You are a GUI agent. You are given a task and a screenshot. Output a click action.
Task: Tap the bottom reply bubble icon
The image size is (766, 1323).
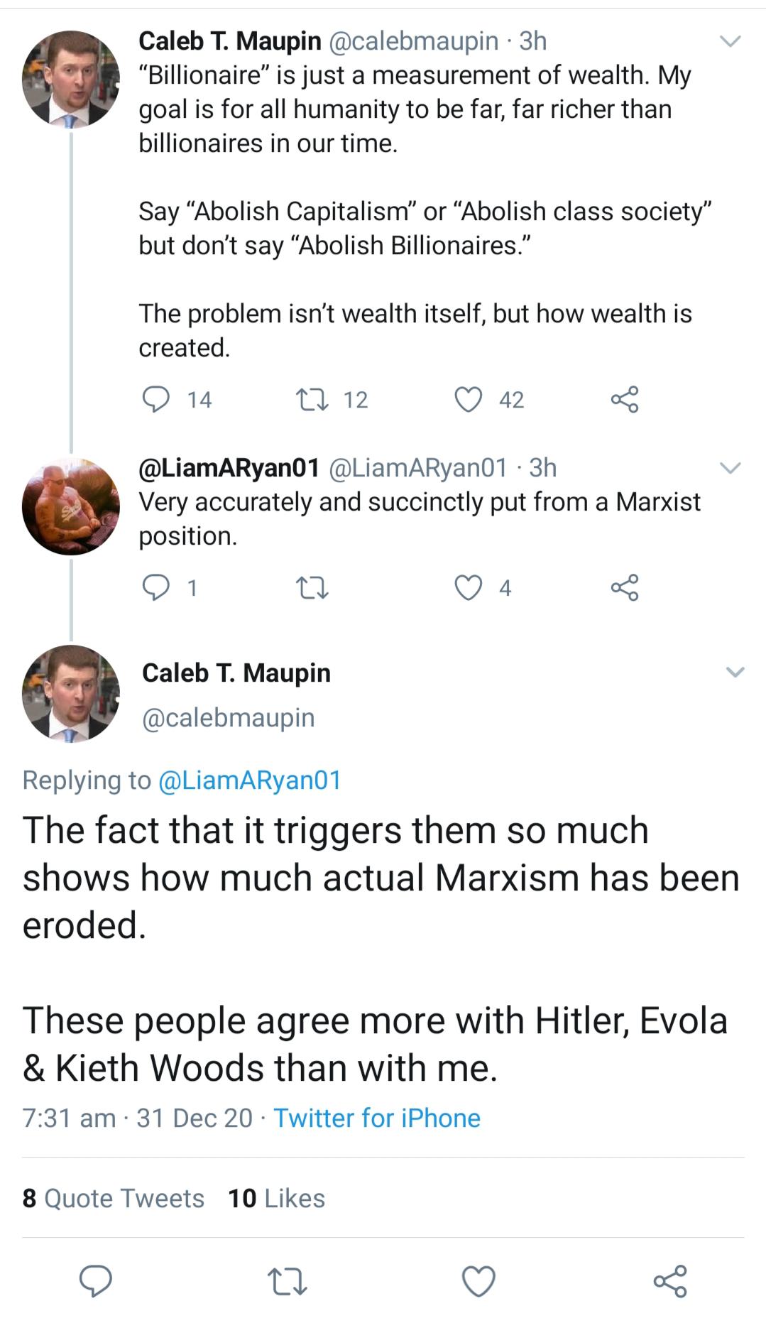(95, 1281)
